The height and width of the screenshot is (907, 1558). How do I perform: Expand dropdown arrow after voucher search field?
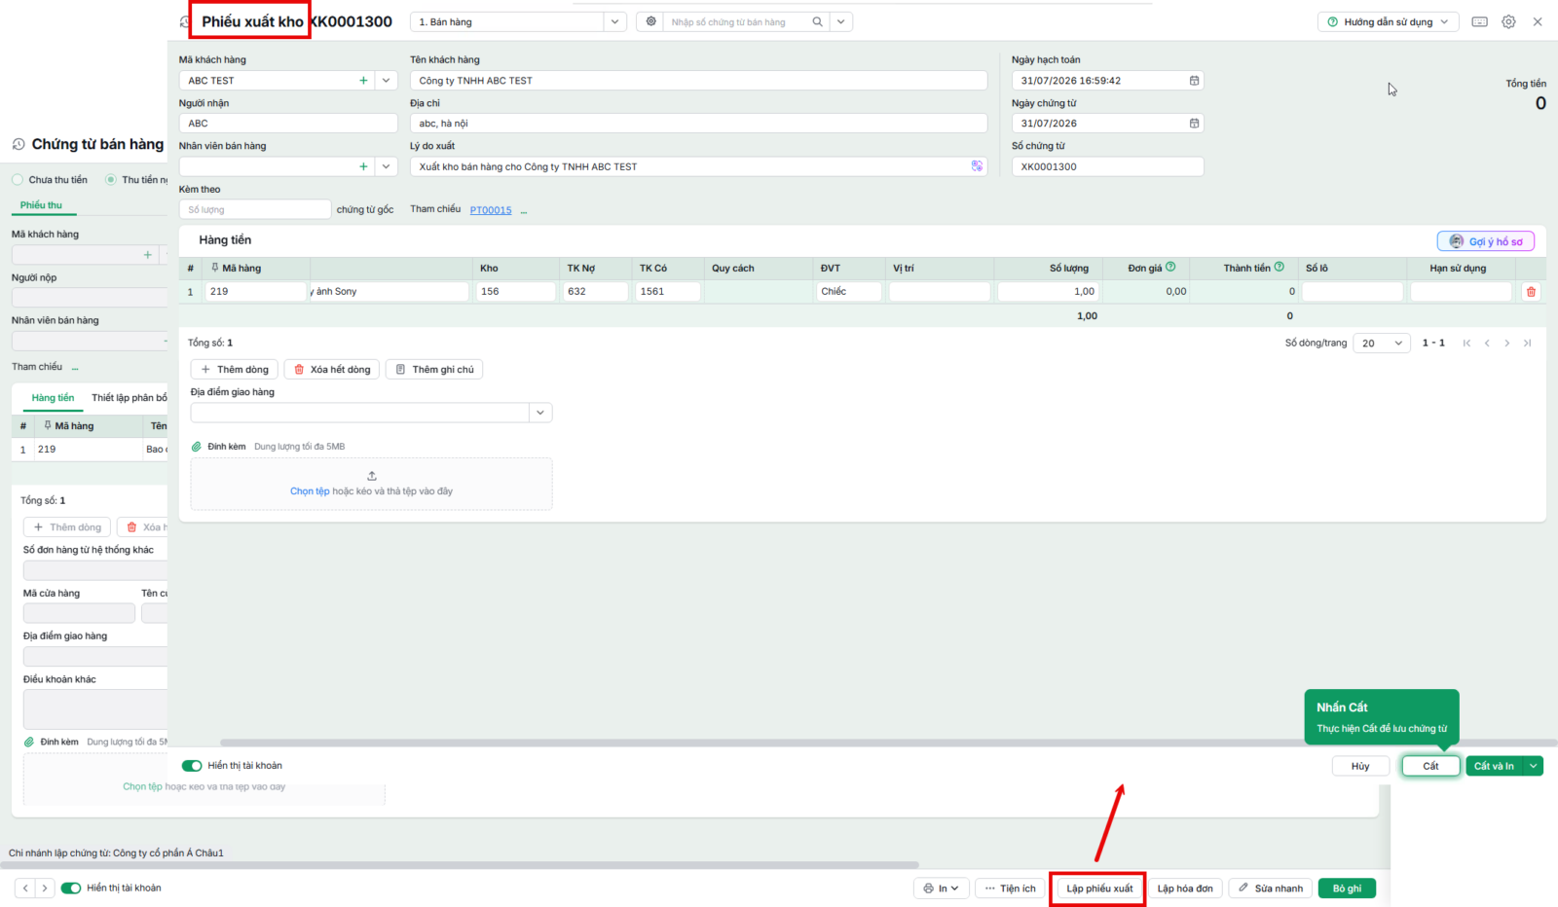pyautogui.click(x=841, y=21)
